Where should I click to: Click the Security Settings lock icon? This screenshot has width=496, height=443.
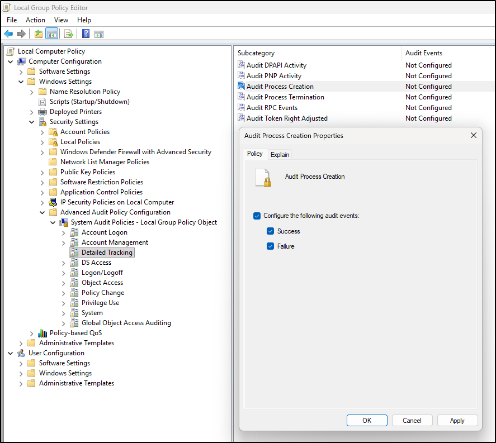coord(42,122)
